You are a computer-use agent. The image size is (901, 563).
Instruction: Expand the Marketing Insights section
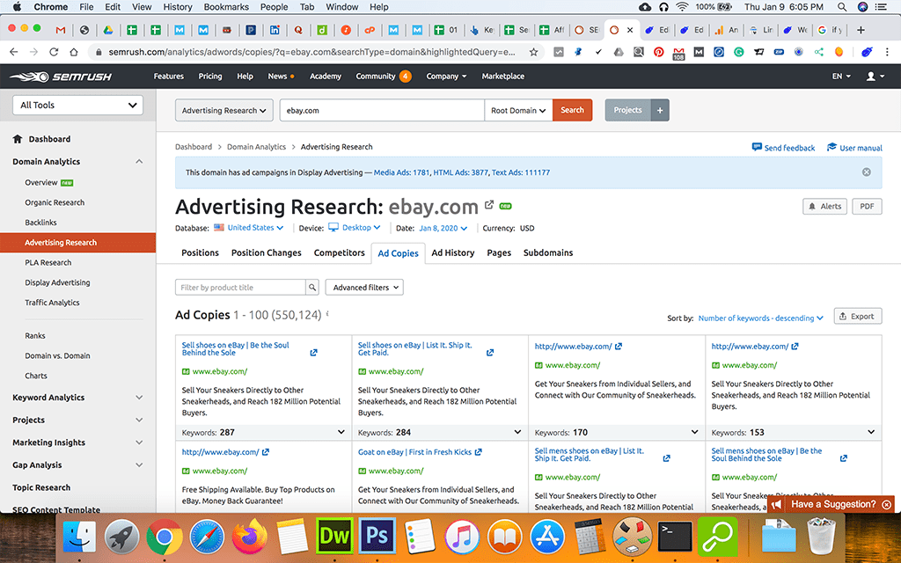click(139, 442)
